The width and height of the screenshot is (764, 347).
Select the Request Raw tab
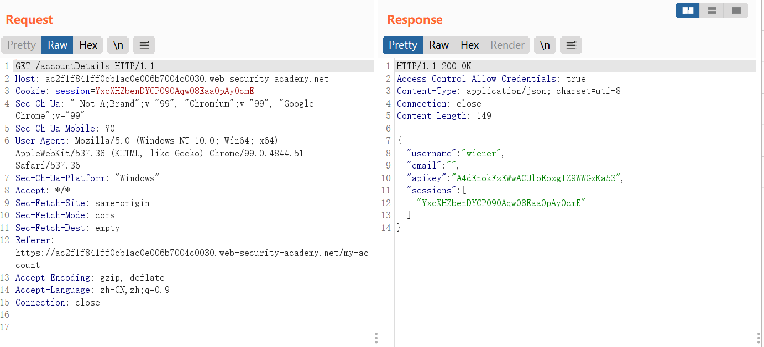[x=57, y=45]
